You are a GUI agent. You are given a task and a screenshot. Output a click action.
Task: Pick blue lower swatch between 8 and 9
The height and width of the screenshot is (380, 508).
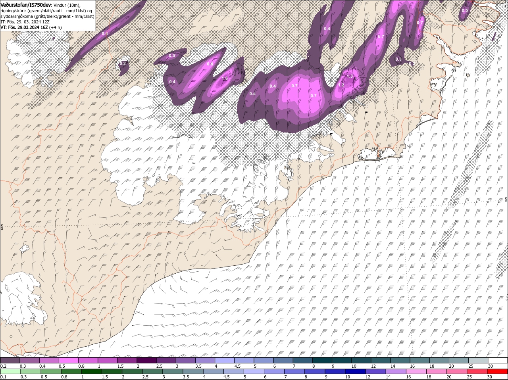(x=314, y=371)
